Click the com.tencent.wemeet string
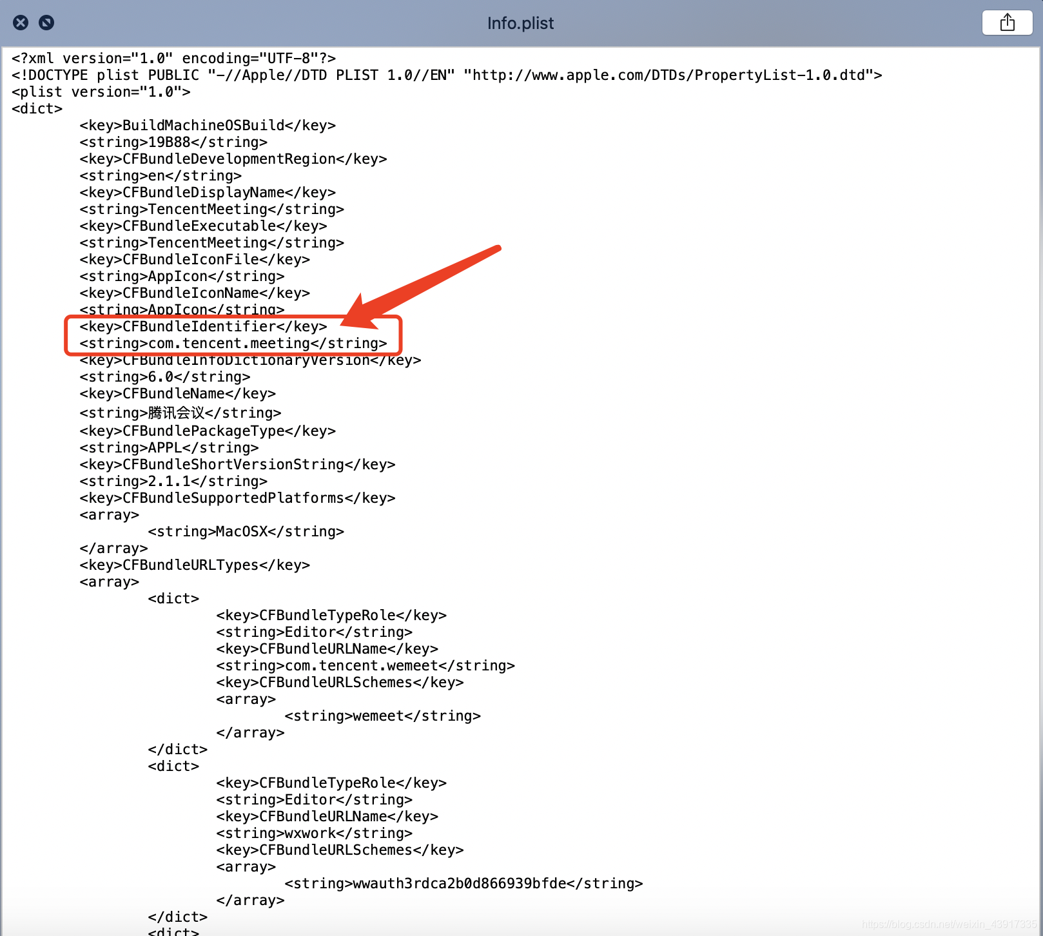 click(366, 665)
